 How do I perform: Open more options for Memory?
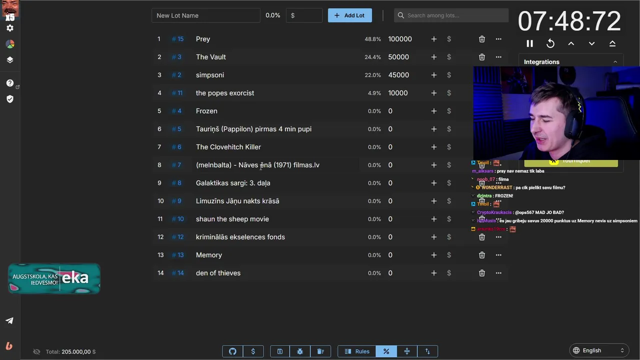coord(498,255)
